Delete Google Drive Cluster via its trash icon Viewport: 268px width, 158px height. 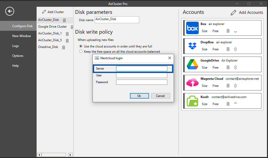pos(72,27)
